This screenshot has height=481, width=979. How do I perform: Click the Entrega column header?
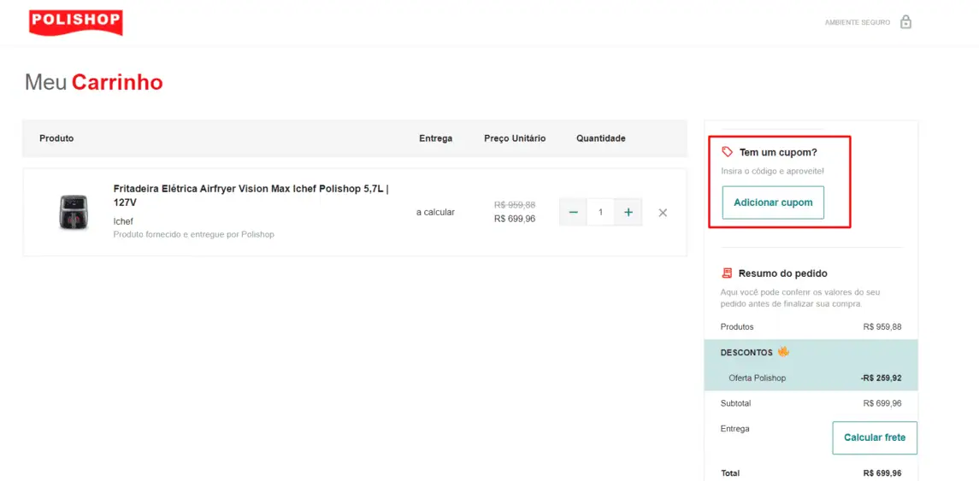(435, 138)
